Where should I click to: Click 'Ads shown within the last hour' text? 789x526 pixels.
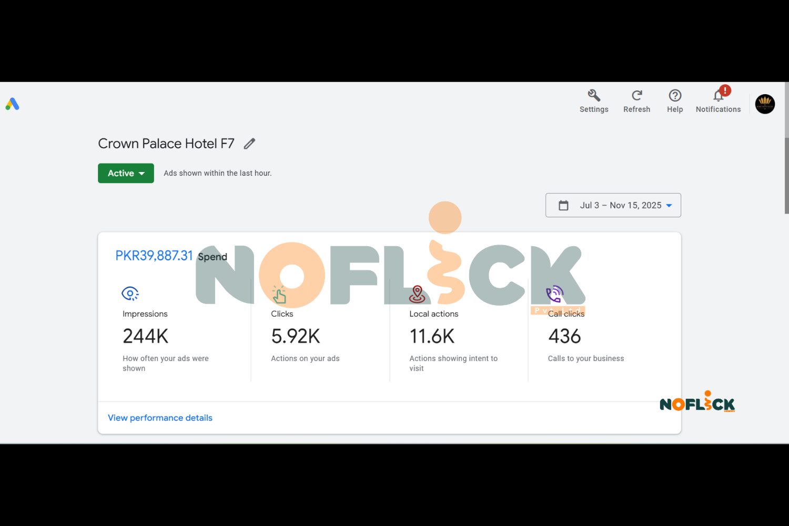[218, 173]
